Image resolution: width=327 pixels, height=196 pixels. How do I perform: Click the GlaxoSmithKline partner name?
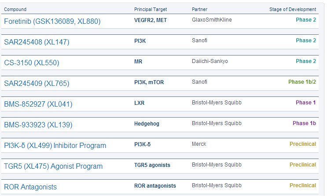pos(212,20)
